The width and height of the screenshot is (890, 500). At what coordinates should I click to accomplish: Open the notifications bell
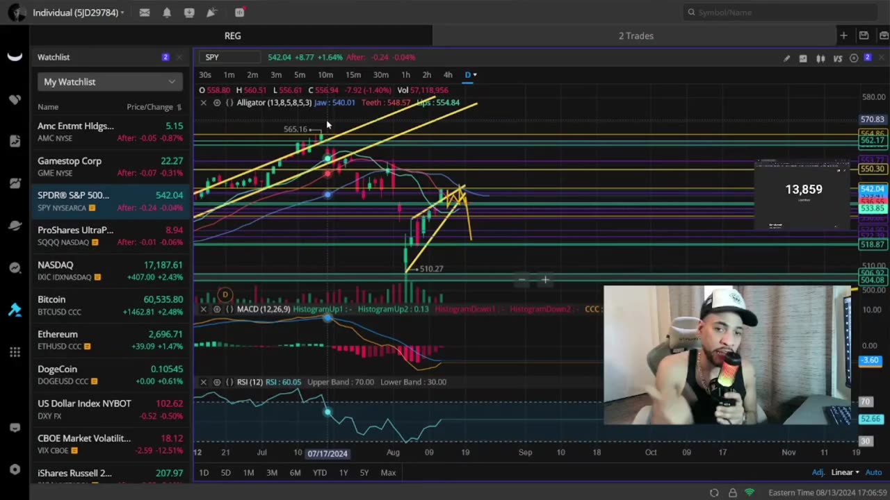coord(167,12)
